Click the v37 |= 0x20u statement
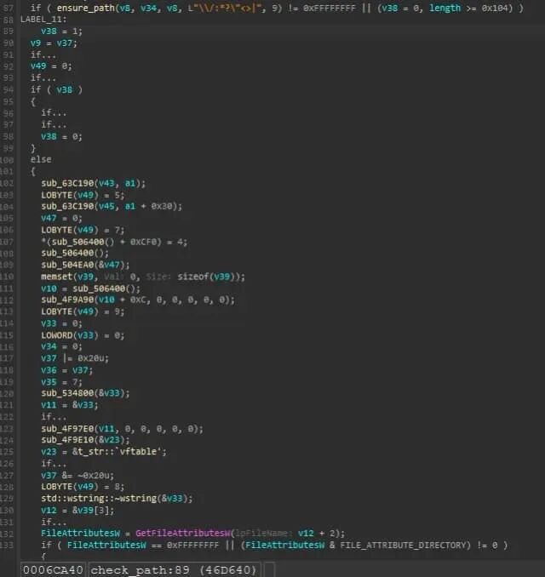Viewport: 545px width, 577px height. [75, 358]
